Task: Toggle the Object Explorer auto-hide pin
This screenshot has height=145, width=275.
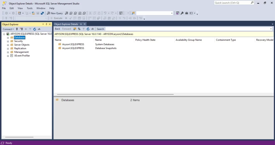Action: click(x=46, y=24)
